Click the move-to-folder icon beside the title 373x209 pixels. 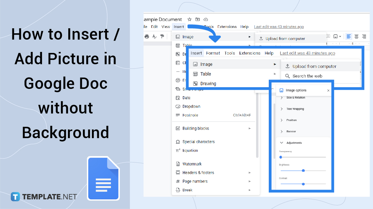click(x=197, y=19)
